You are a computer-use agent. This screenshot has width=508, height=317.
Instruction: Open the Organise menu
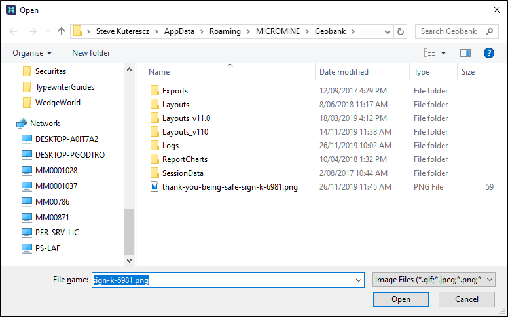click(x=32, y=53)
